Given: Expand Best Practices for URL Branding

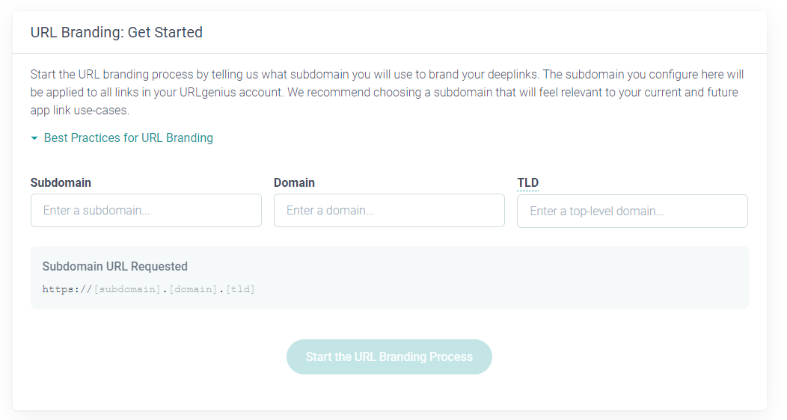Looking at the screenshot, I should 128,138.
